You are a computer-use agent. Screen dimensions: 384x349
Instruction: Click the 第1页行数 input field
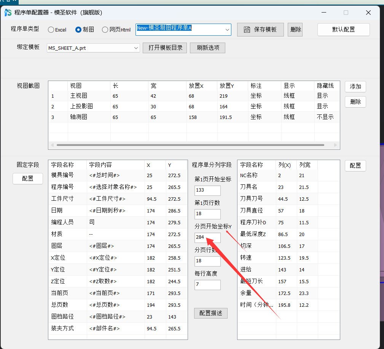coord(207,214)
